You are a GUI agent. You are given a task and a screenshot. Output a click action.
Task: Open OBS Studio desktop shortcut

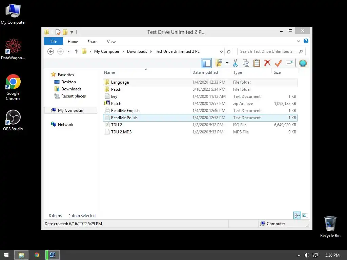click(13, 120)
